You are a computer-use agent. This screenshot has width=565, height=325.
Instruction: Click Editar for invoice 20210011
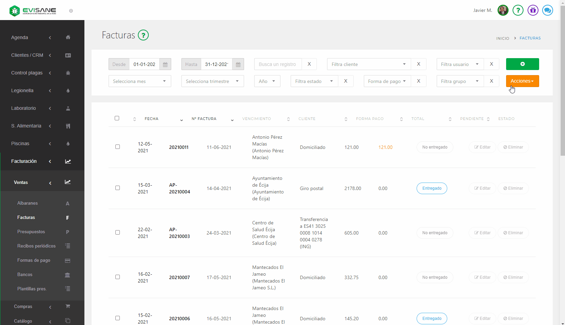(482, 147)
